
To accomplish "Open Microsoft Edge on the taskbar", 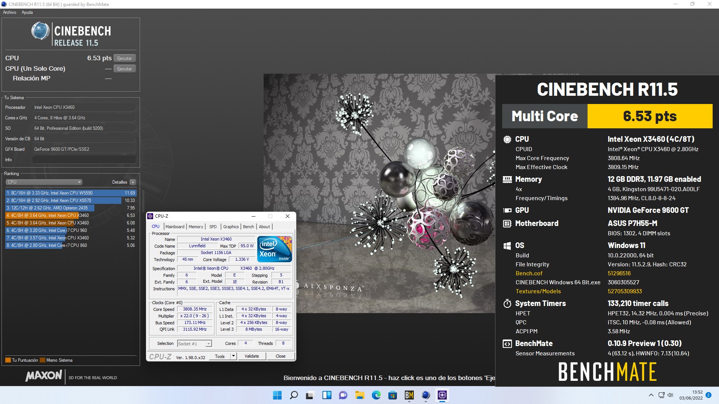I will (376, 395).
